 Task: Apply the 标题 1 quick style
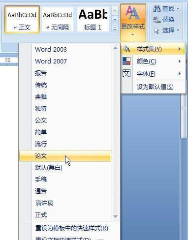(93, 19)
